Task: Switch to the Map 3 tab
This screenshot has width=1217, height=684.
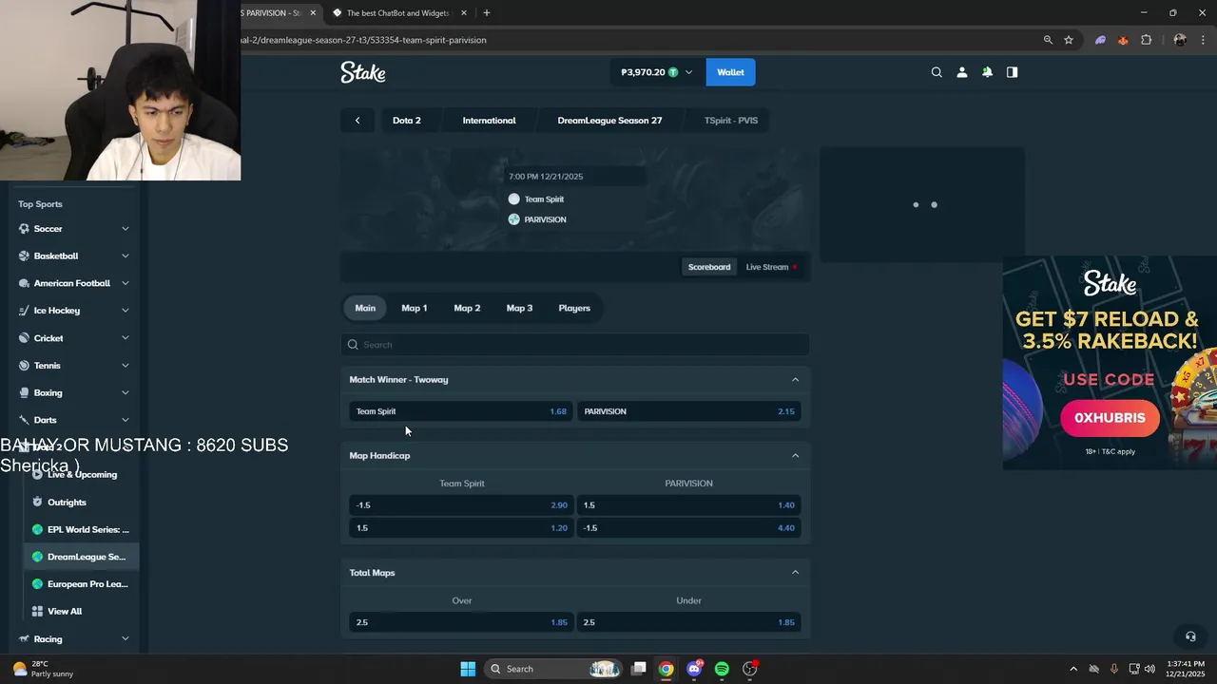Action: click(519, 308)
